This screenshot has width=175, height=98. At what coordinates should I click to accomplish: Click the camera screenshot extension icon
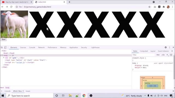[x=155, y=7]
